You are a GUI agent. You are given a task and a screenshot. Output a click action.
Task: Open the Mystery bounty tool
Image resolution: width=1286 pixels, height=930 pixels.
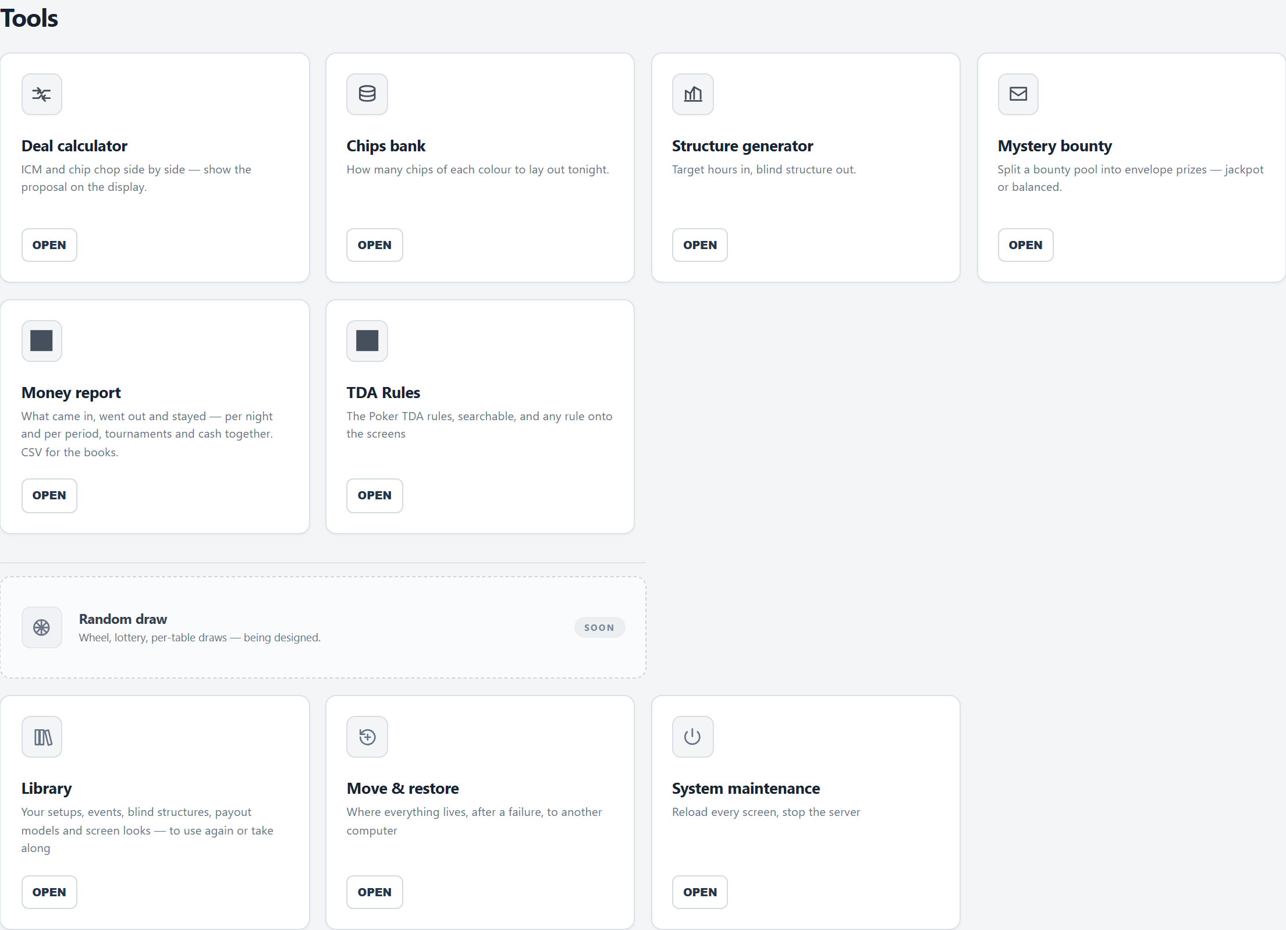[x=1026, y=245]
